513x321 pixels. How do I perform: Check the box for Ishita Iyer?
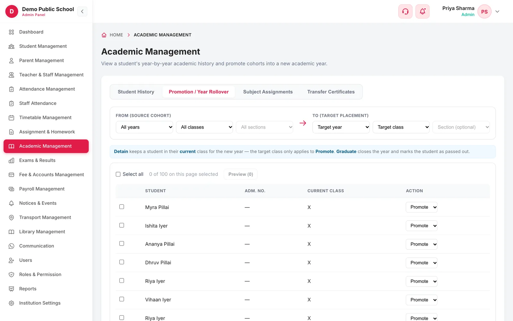coord(122,225)
